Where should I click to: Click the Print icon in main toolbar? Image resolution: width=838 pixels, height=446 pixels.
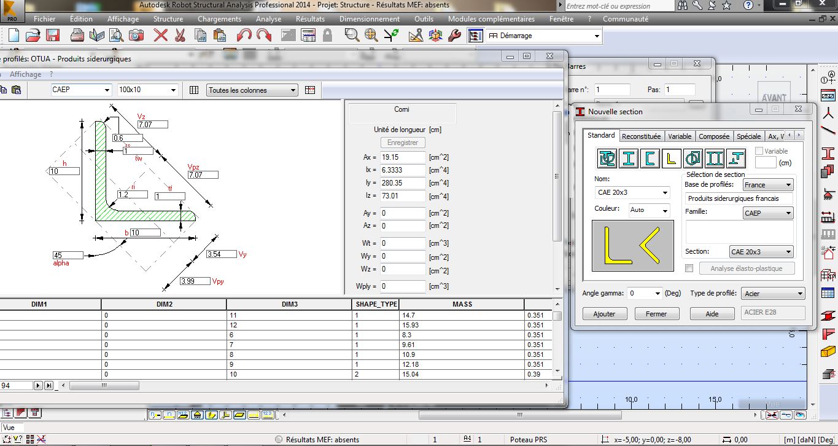(77, 35)
